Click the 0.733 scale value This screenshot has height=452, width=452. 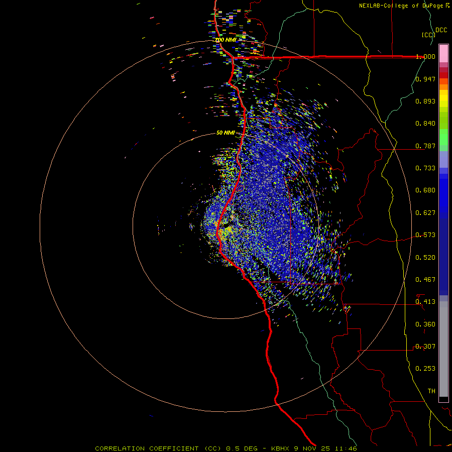[x=425, y=168]
